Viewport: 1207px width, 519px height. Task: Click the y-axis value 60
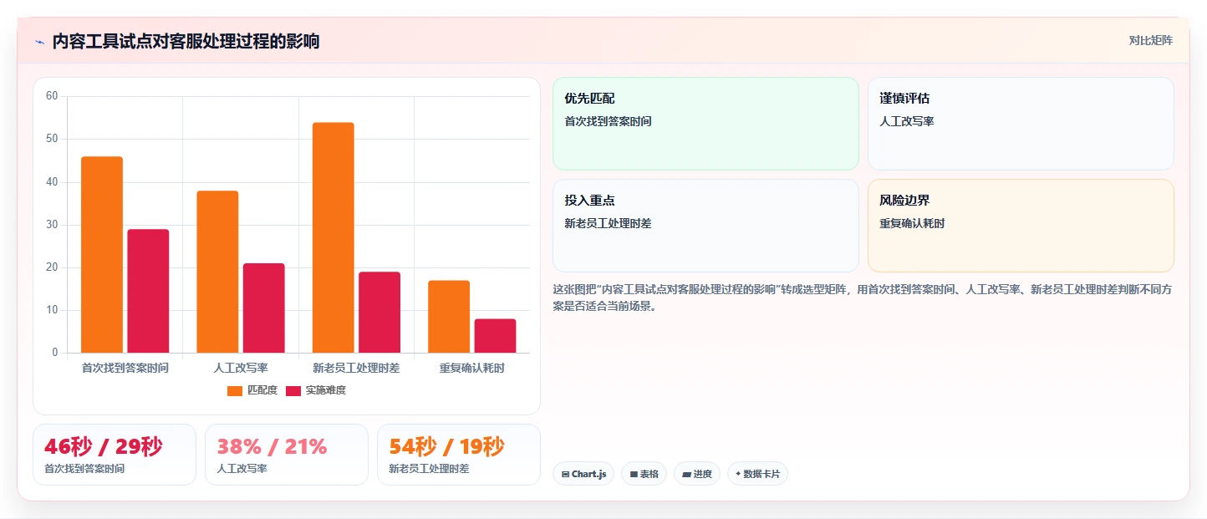pos(52,96)
